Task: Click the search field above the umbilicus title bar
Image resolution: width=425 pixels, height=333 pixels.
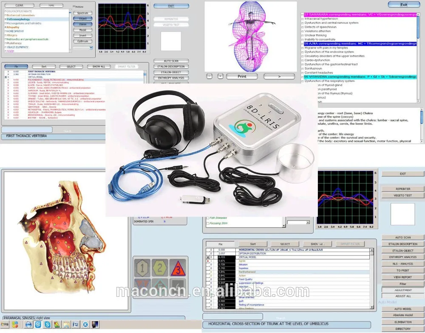Action: [x=232, y=316]
